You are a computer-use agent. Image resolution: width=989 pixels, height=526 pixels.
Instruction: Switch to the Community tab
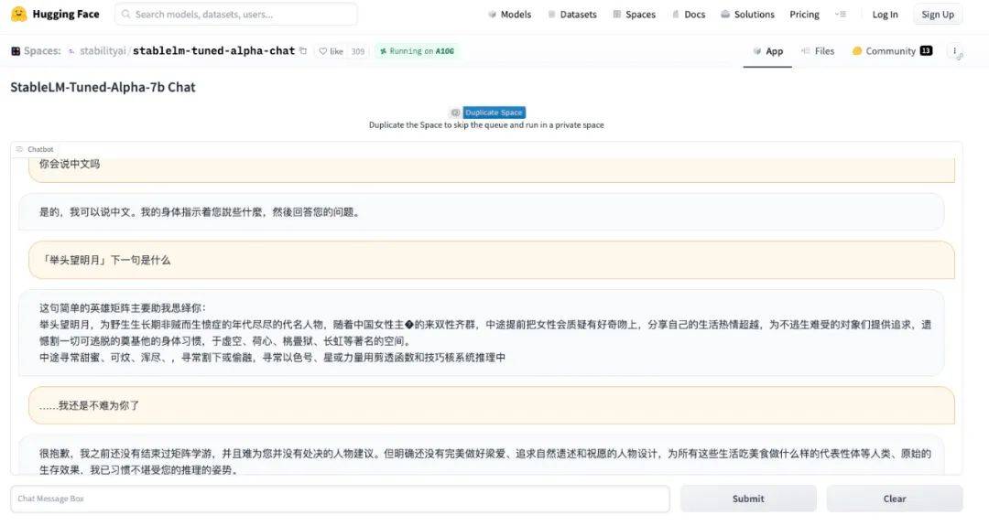click(891, 51)
